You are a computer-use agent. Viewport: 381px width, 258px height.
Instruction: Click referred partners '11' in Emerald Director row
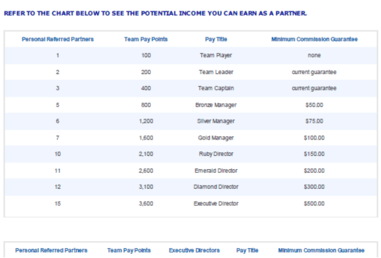[x=58, y=171]
